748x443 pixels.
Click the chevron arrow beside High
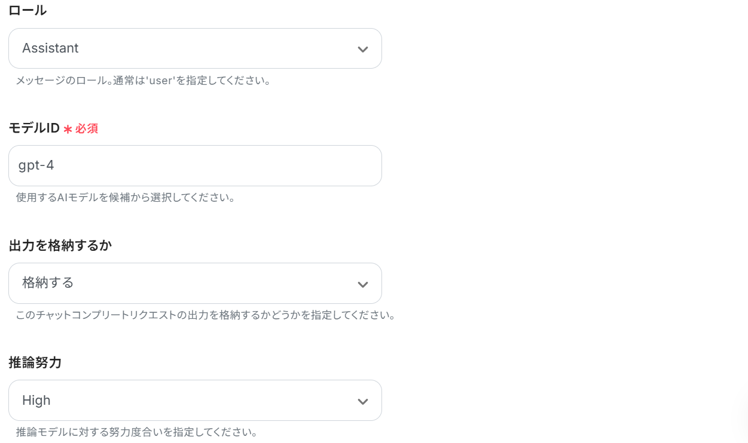click(x=362, y=401)
